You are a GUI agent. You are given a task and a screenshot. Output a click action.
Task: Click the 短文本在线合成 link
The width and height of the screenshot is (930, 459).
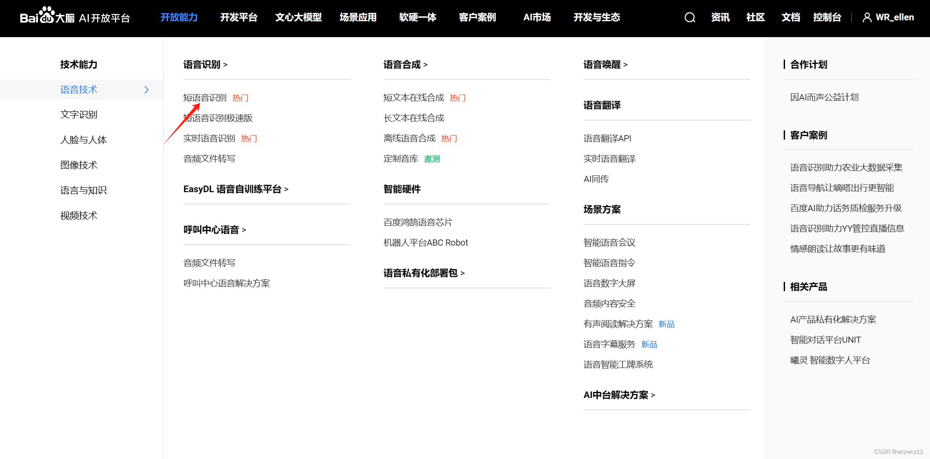[x=414, y=98]
